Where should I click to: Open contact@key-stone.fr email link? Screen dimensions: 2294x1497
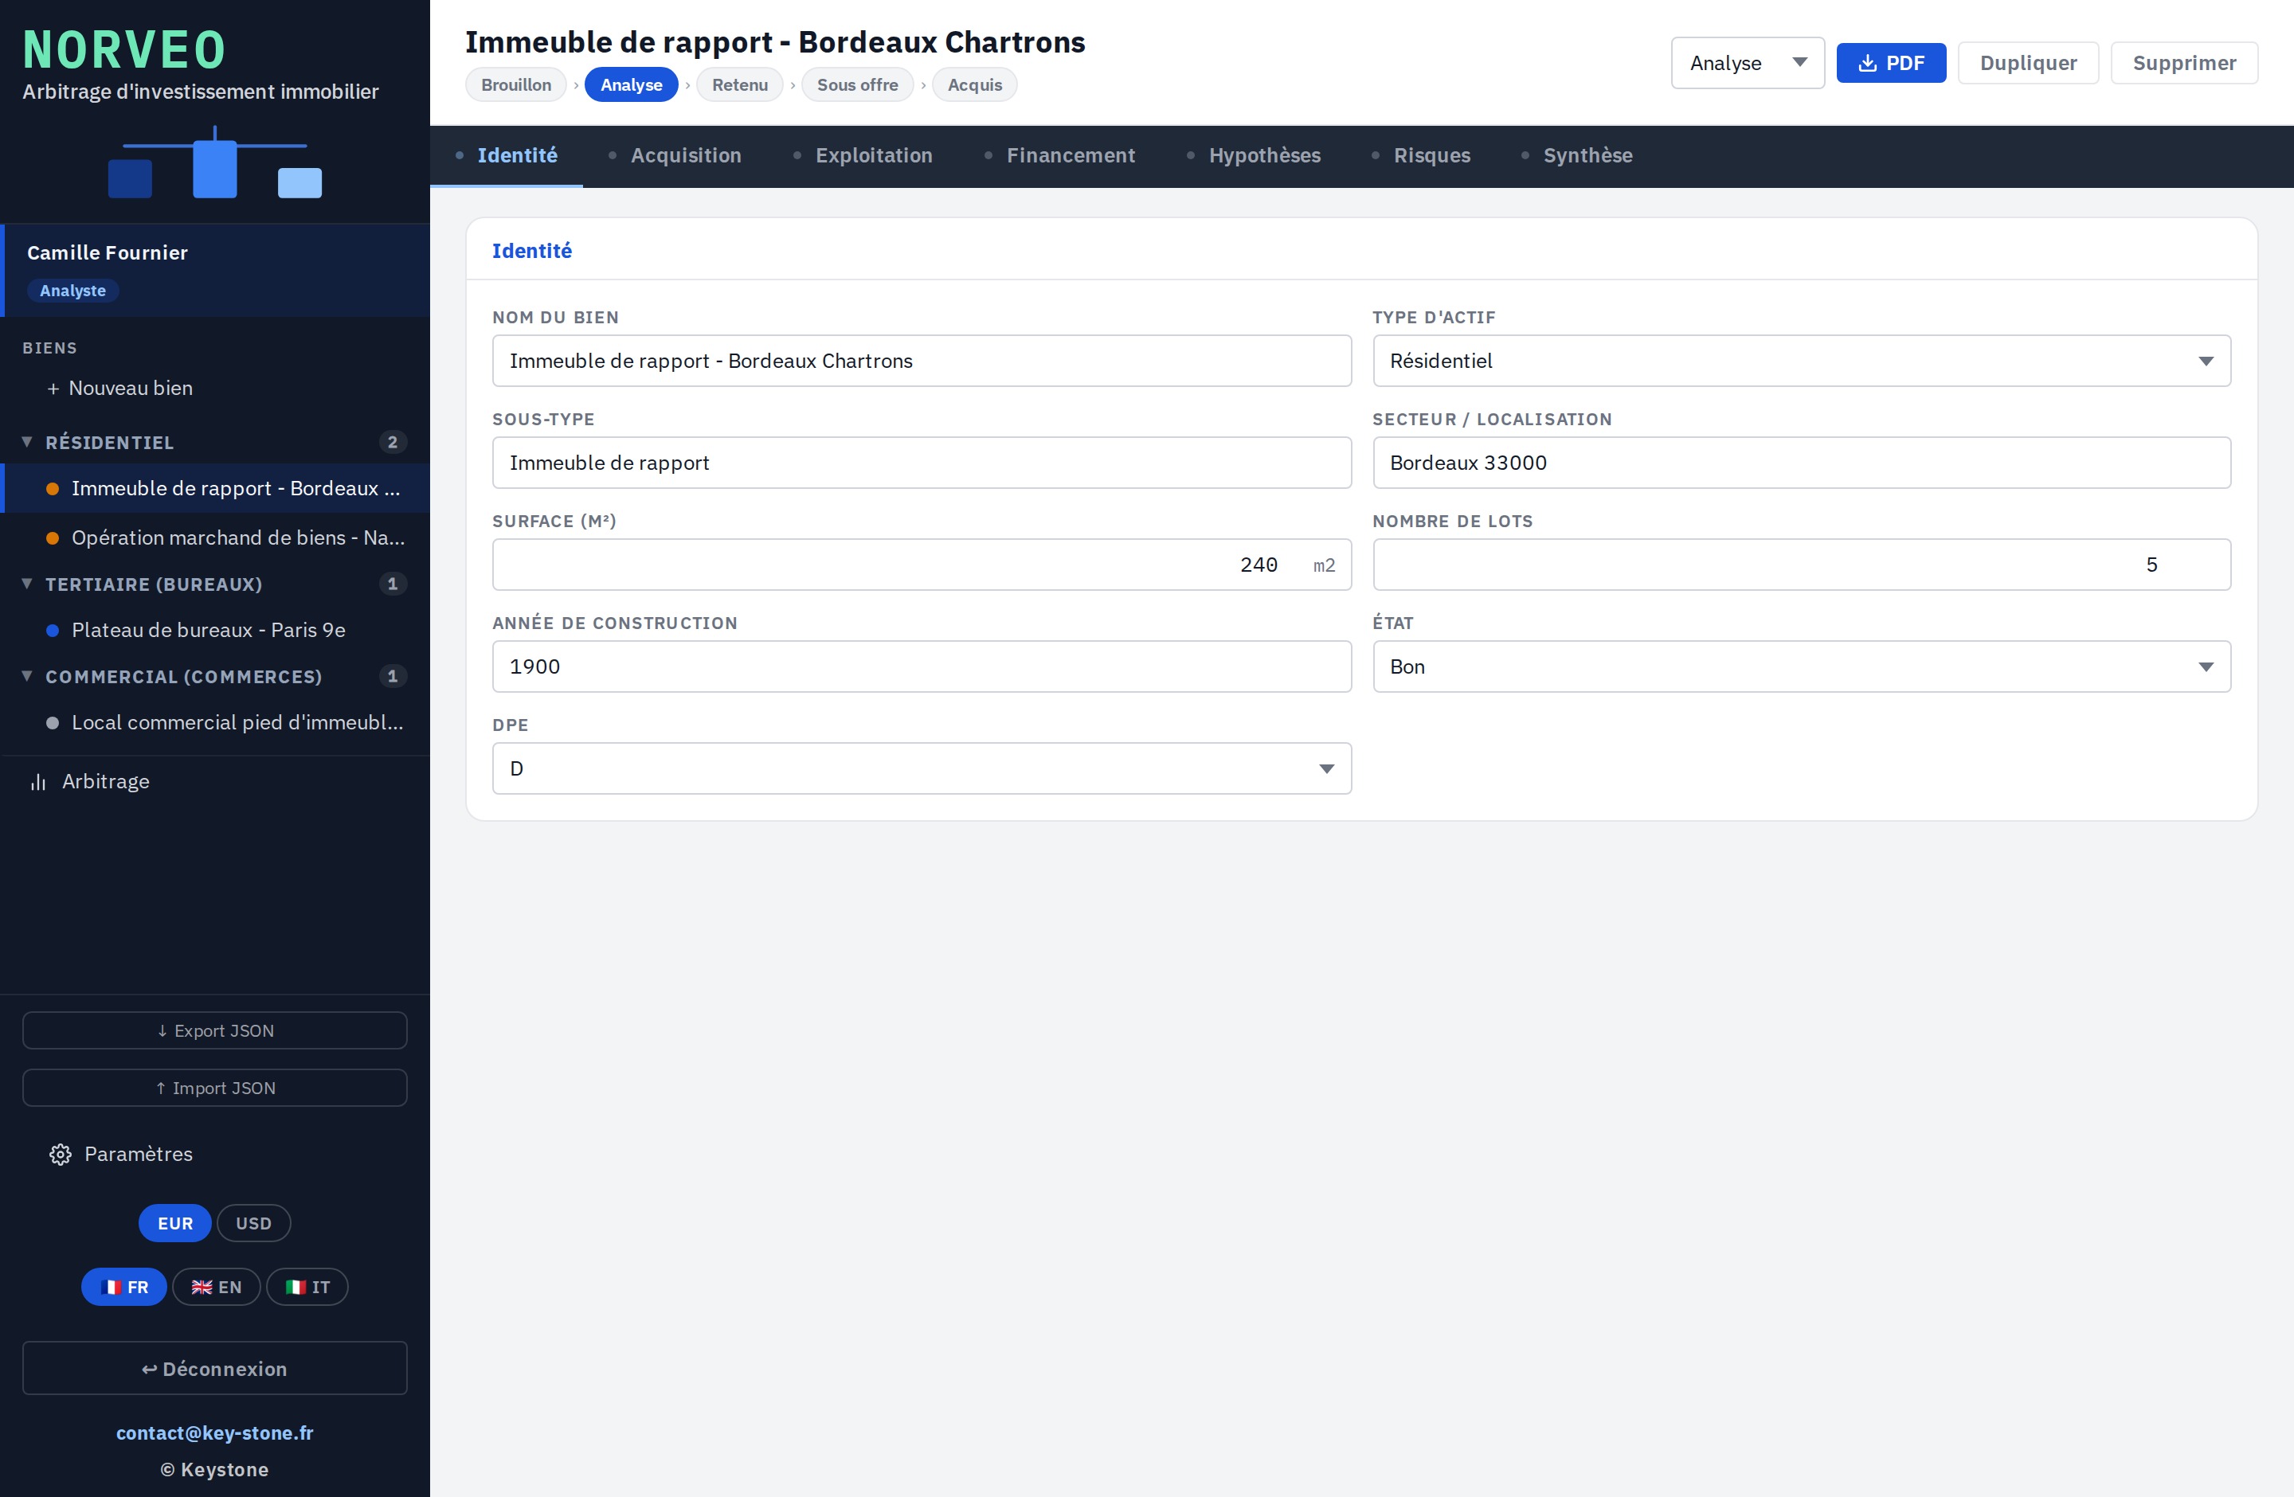[x=215, y=1433]
